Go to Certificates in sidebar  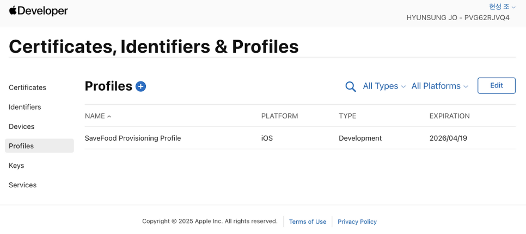tap(27, 87)
